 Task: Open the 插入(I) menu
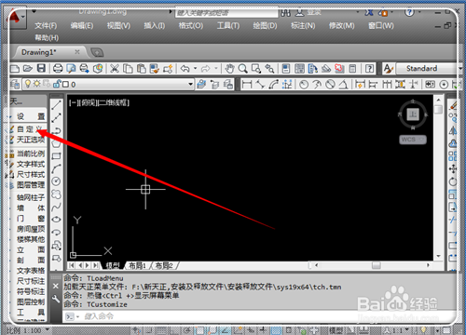pos(155,26)
